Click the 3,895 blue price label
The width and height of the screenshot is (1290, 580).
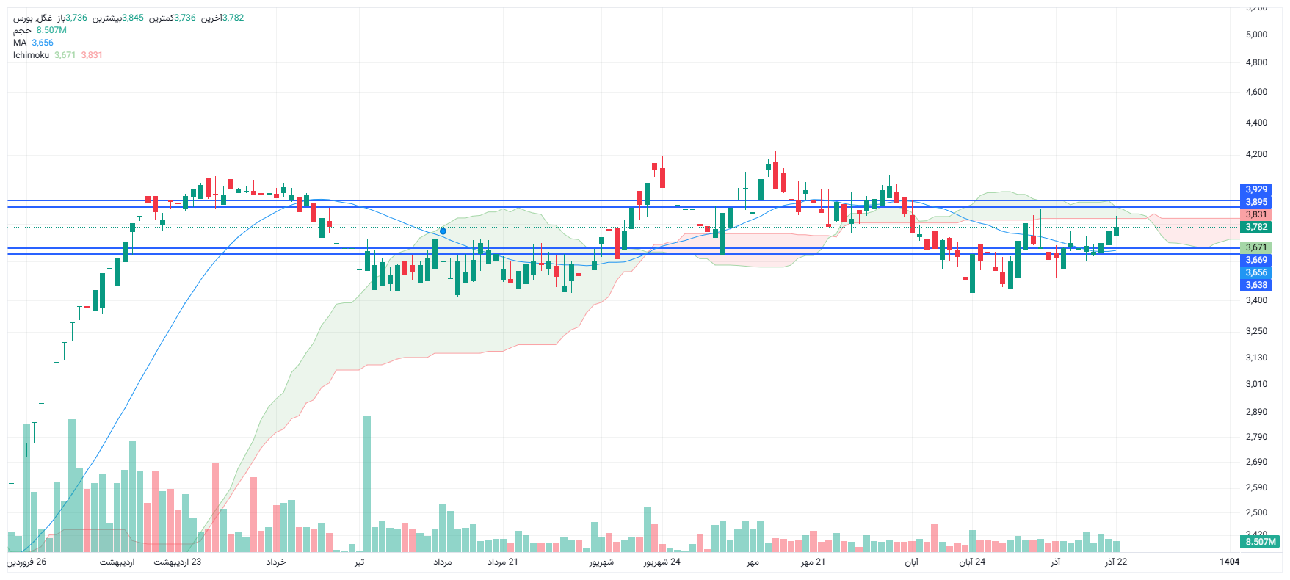pos(1256,202)
